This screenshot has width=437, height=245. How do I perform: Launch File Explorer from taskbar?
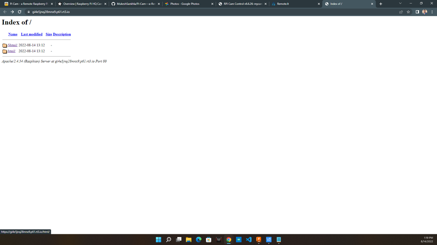coord(189,239)
